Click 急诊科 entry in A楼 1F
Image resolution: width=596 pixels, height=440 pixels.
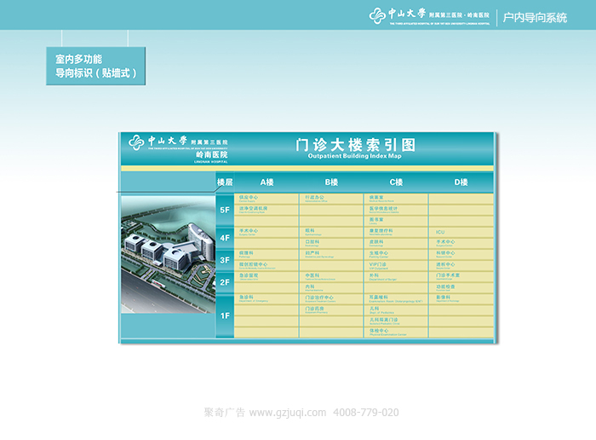click(248, 298)
